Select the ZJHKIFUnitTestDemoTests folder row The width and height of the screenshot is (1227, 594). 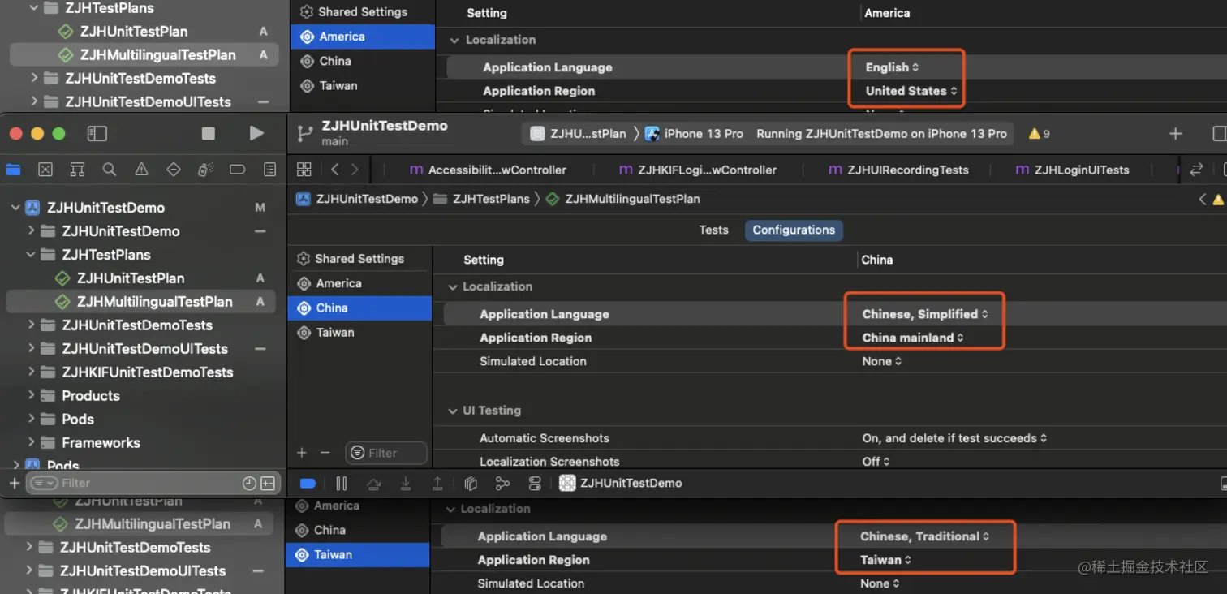(x=141, y=372)
